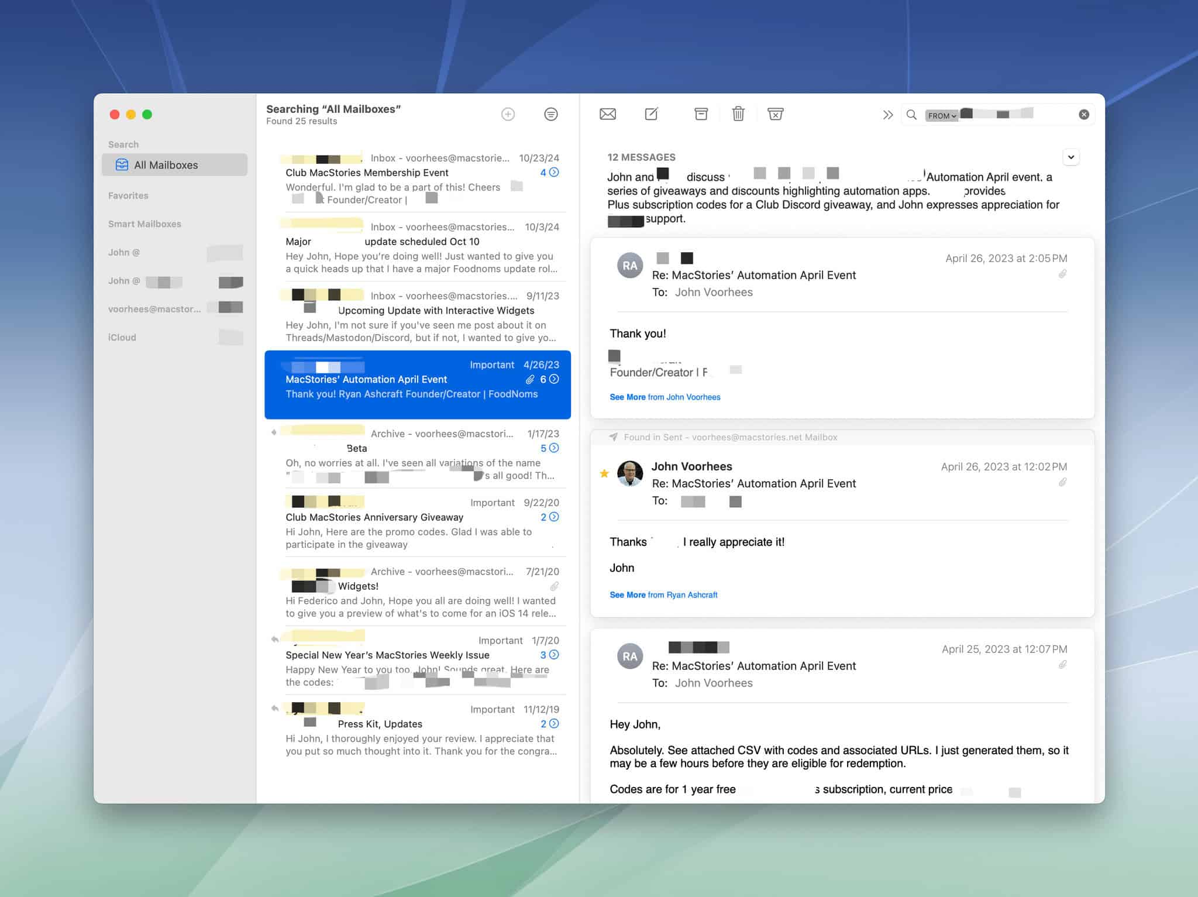Open the FROM search token dropdown

pyautogui.click(x=942, y=115)
